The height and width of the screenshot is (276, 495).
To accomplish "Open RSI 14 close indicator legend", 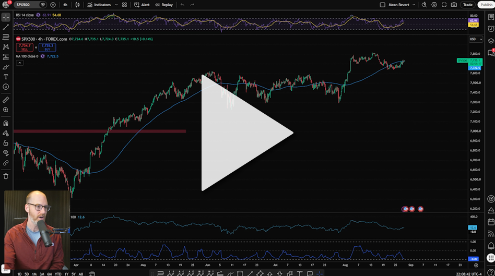I will pyautogui.click(x=25, y=15).
